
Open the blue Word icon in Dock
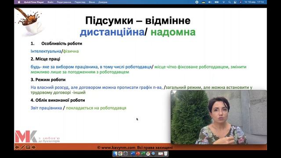click(133, 154)
